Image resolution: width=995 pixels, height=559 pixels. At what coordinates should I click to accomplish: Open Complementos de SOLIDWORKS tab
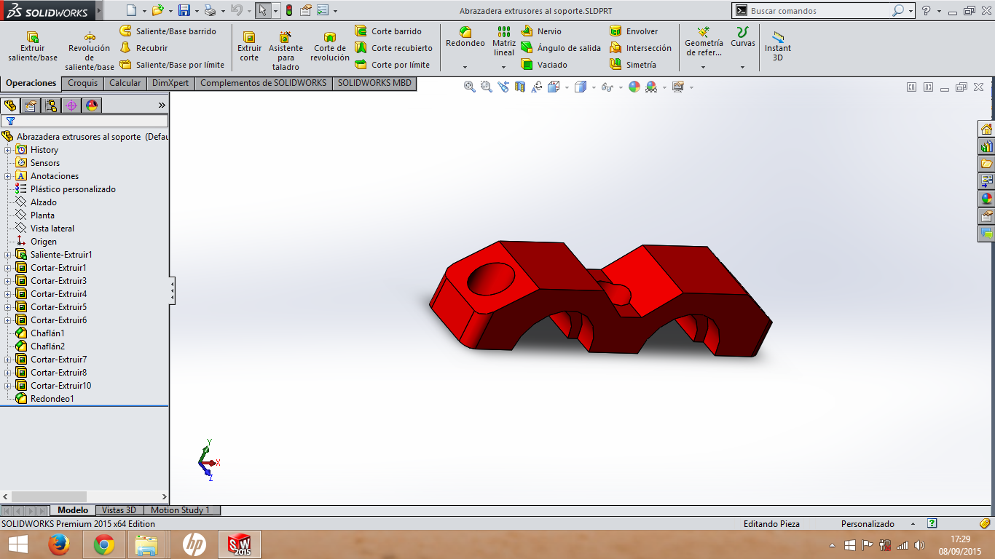click(264, 83)
